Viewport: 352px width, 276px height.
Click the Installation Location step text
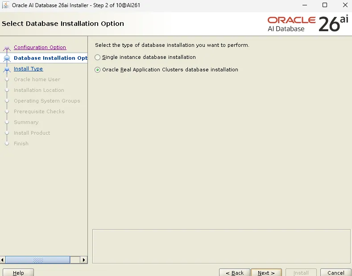tap(39, 90)
